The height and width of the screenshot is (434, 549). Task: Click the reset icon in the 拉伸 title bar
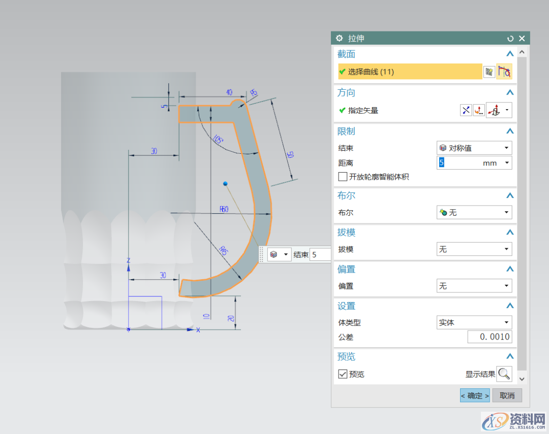(510, 39)
